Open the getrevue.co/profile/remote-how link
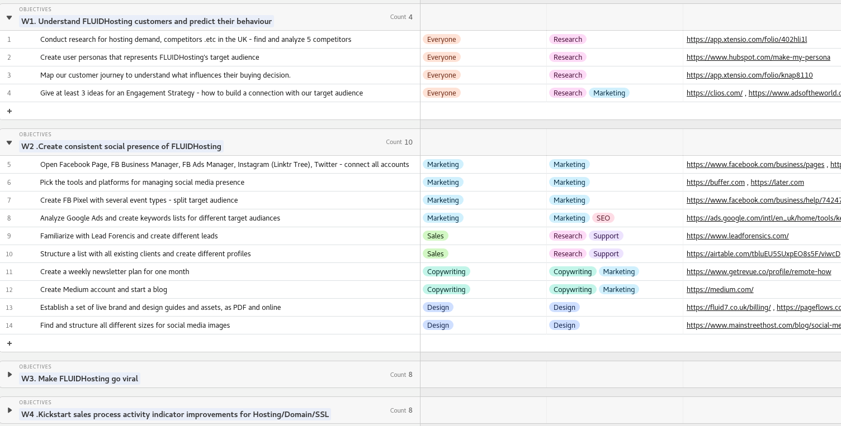The height and width of the screenshot is (426, 841). pos(759,271)
